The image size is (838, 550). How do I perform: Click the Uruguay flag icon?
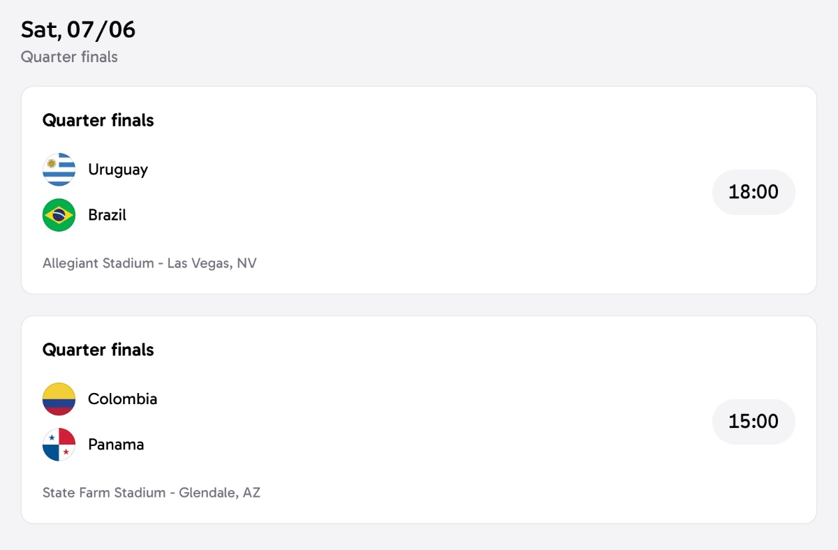(x=59, y=170)
